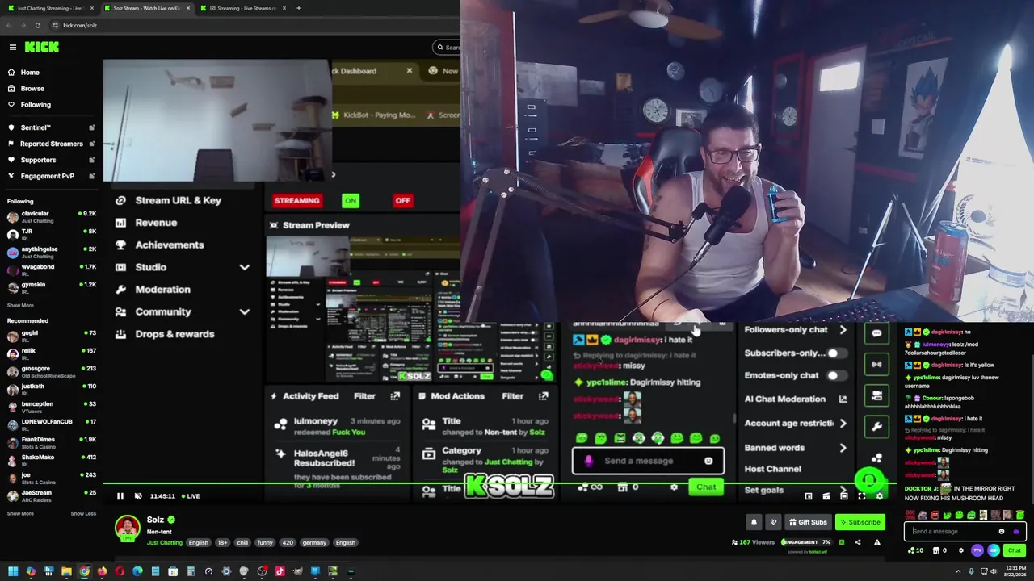Click the purple 7TV extension button

click(x=977, y=550)
